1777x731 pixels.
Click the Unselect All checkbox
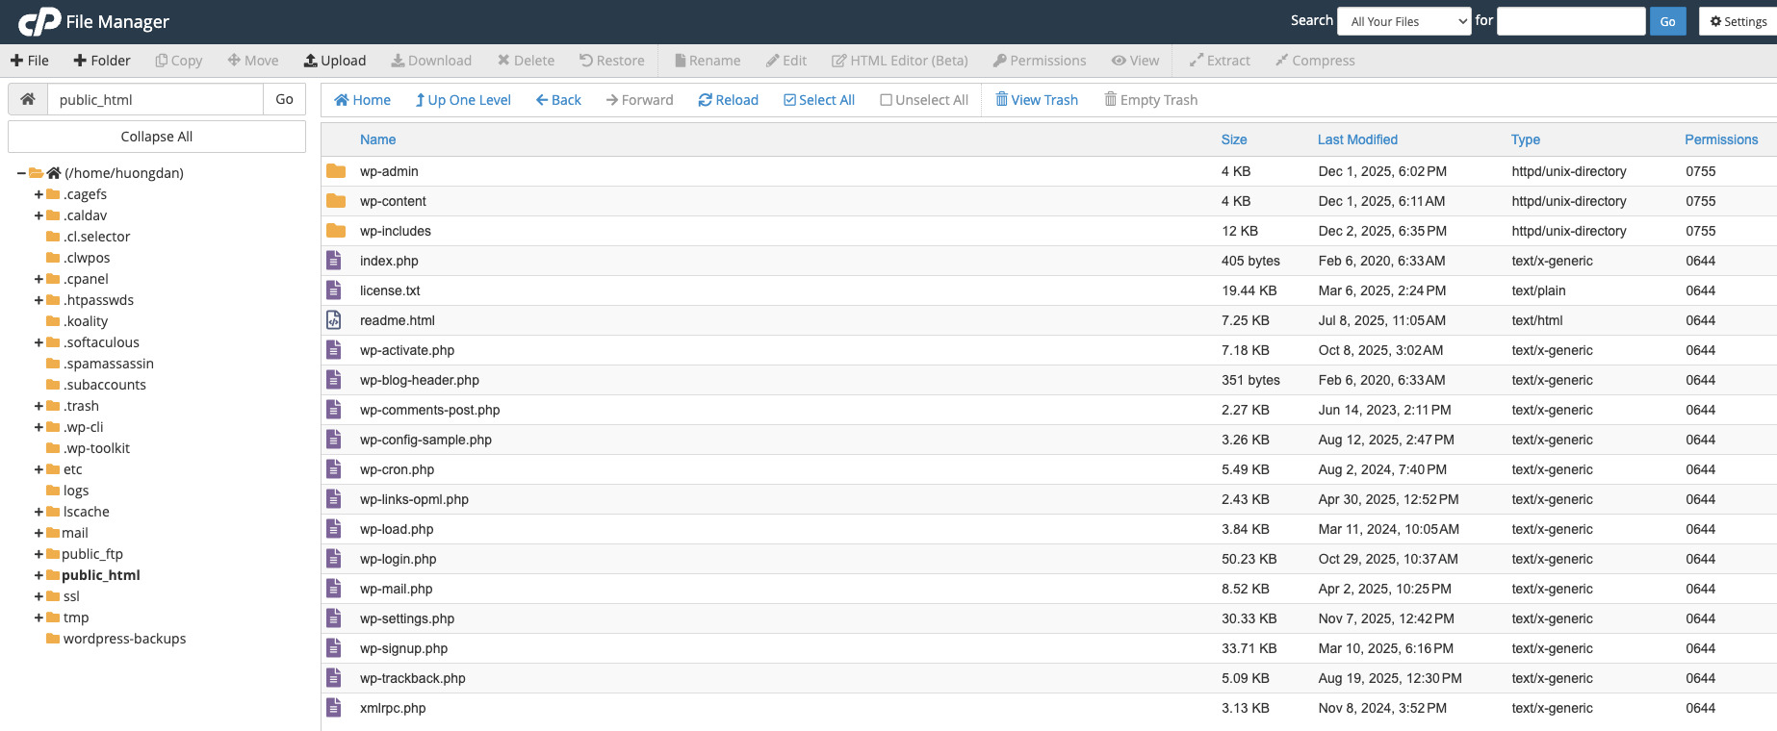[x=886, y=100]
